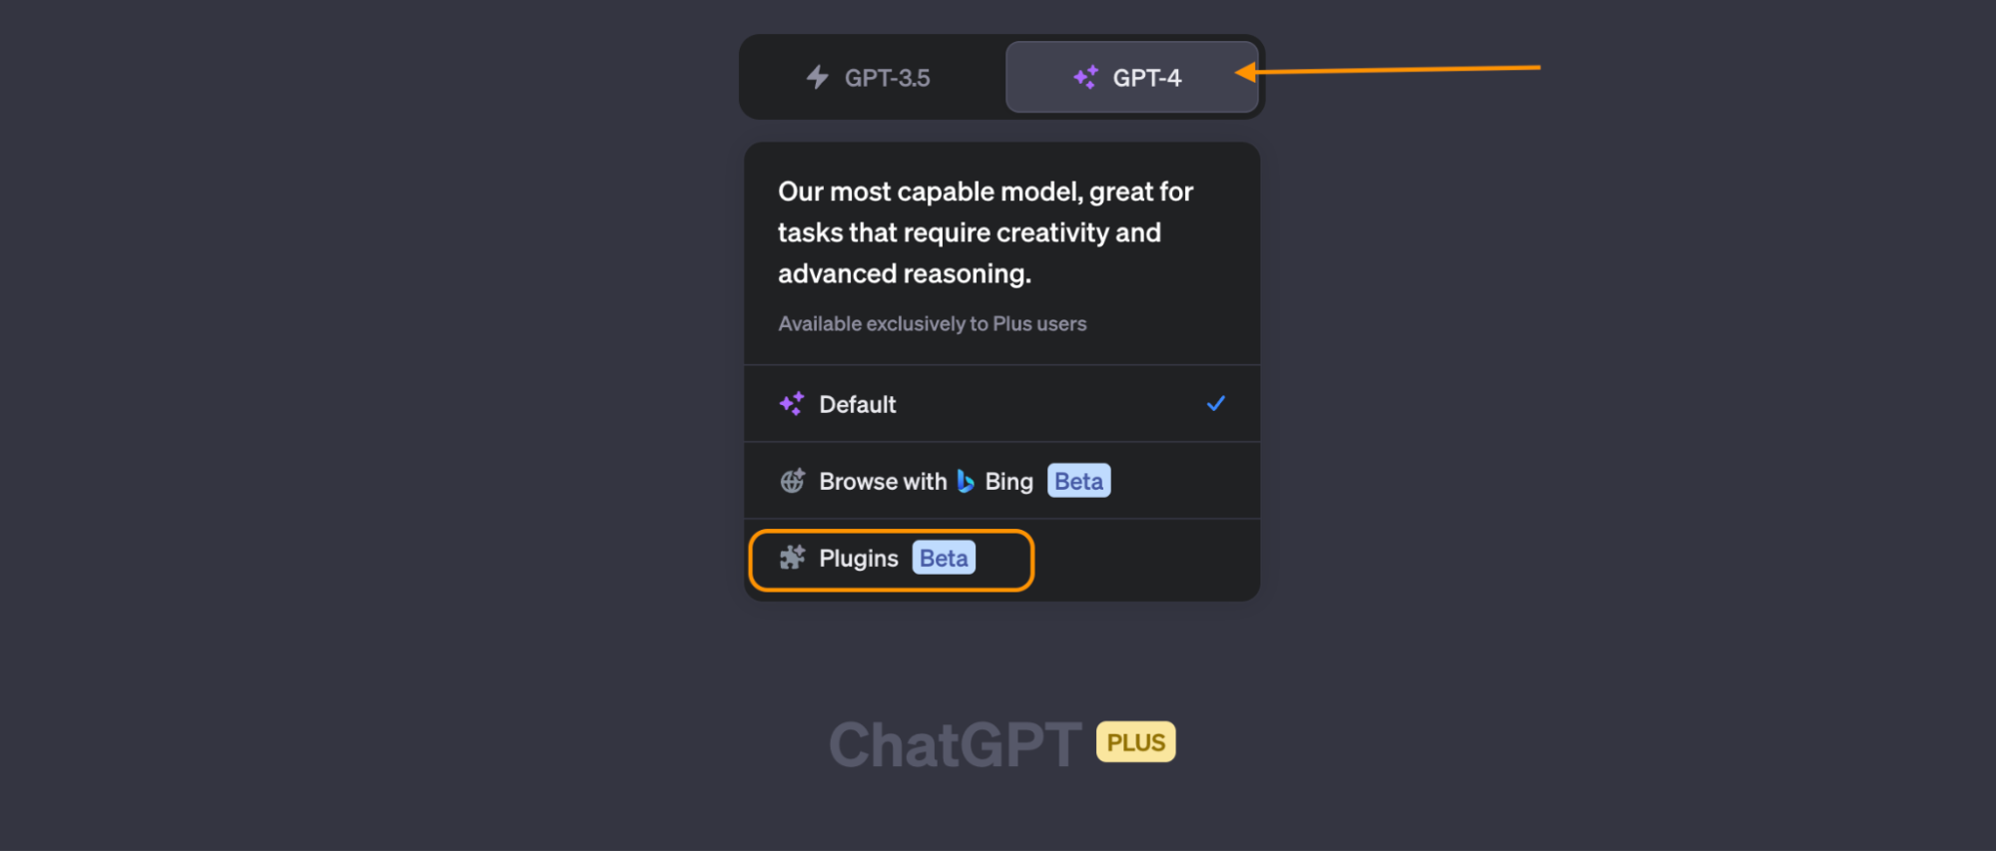
Task: Click the Beta badge beside Bing
Action: pyautogui.click(x=1078, y=481)
